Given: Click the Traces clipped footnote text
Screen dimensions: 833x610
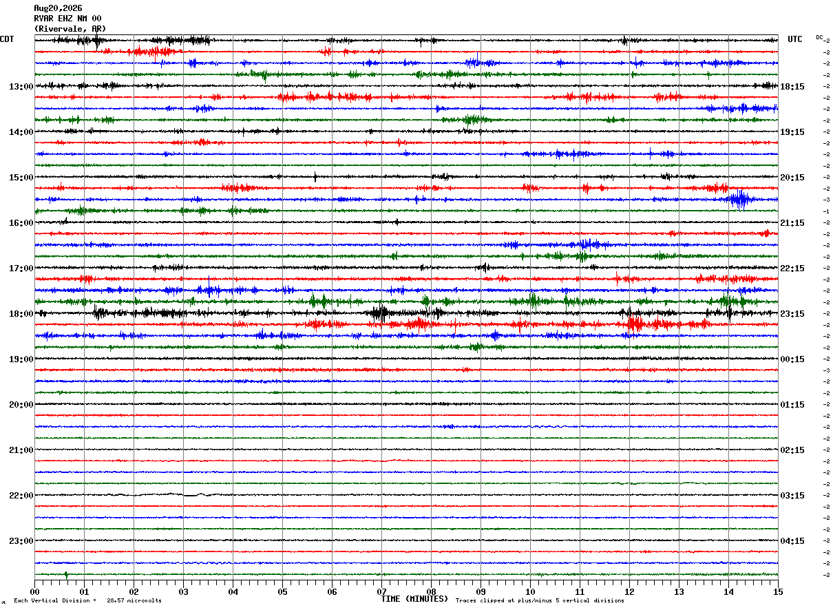Looking at the screenshot, I should pos(540,601).
